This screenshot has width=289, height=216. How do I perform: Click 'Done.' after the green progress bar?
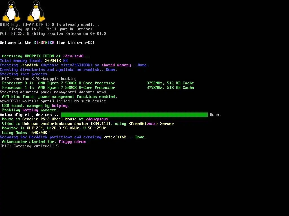(x=215, y=115)
